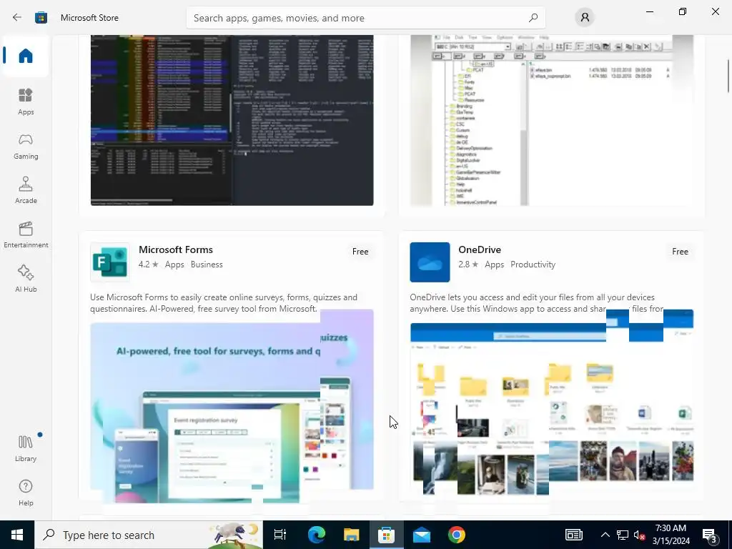
Task: Open the clock showing 7:30 AM
Action: point(671,535)
